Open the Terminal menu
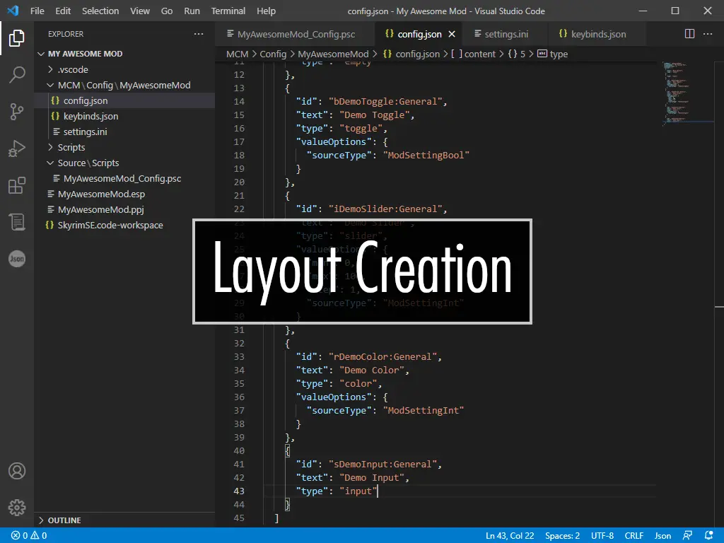The image size is (724, 543). coord(228,11)
